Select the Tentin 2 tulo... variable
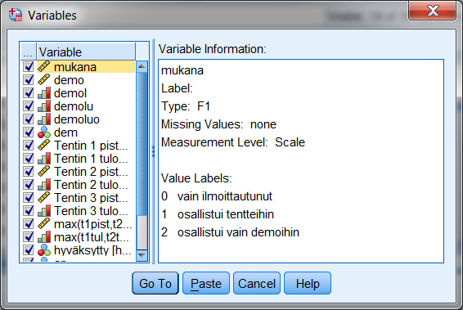The width and height of the screenshot is (463, 310). 91,185
